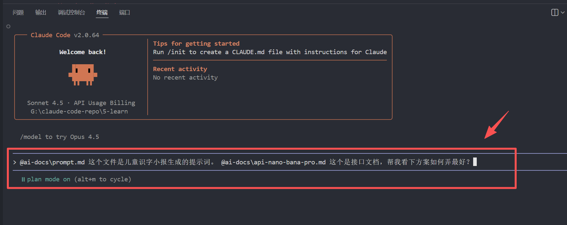
Task: Click the @ai-docs\prompt.md file mention
Action: click(52, 162)
